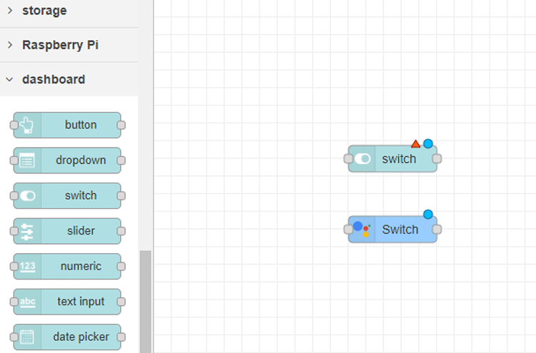This screenshot has height=353, width=536.
Task: Expand the storage palette category
Action: tap(44, 11)
